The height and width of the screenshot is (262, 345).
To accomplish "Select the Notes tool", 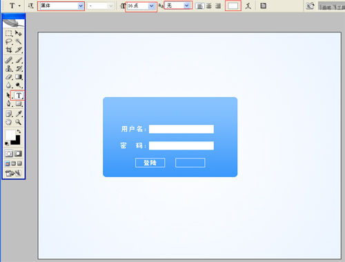I will (x=9, y=114).
